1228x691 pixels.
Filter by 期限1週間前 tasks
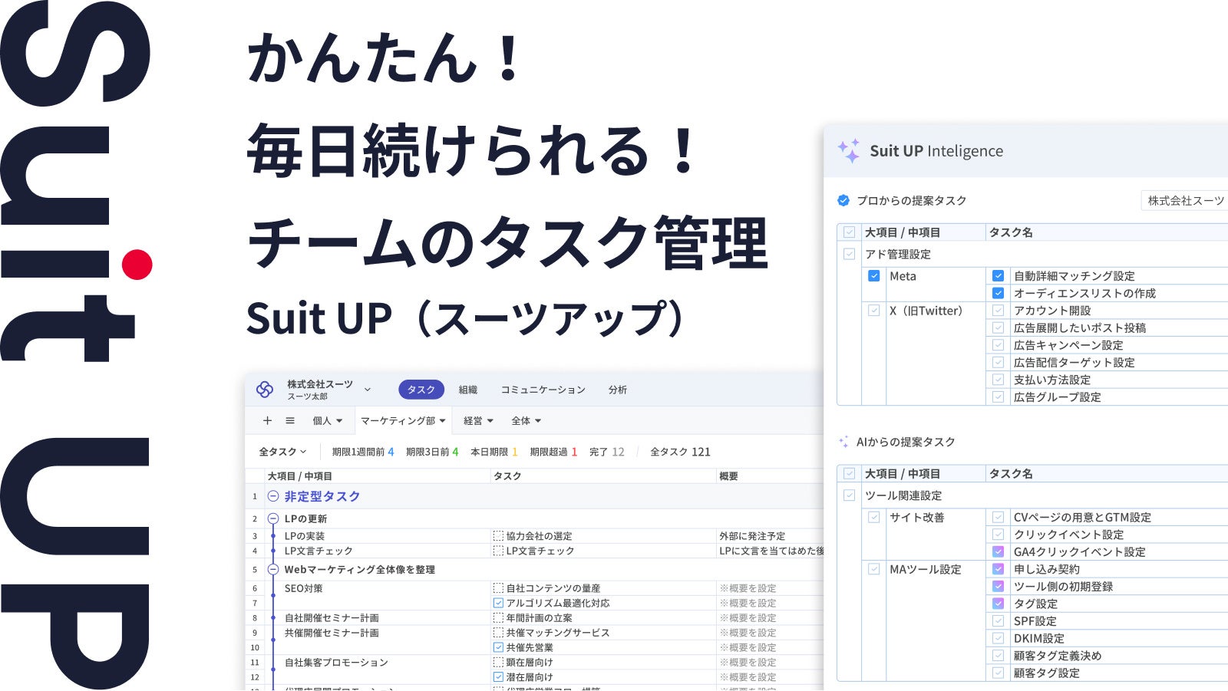(x=363, y=452)
